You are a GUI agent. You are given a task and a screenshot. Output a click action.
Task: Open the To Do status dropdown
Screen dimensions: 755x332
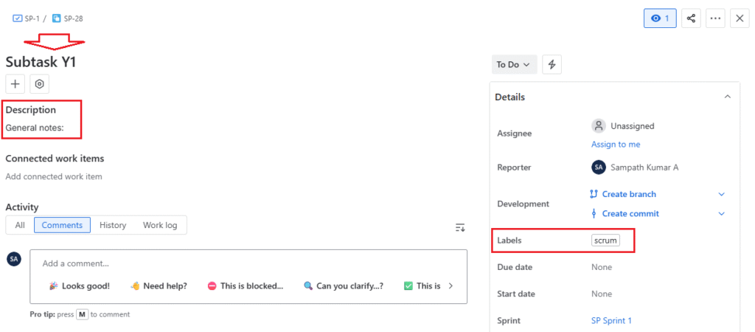coord(514,64)
